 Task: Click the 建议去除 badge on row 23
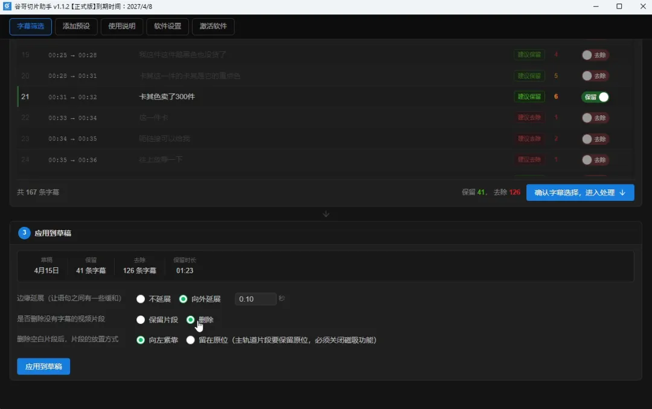pyautogui.click(x=529, y=138)
